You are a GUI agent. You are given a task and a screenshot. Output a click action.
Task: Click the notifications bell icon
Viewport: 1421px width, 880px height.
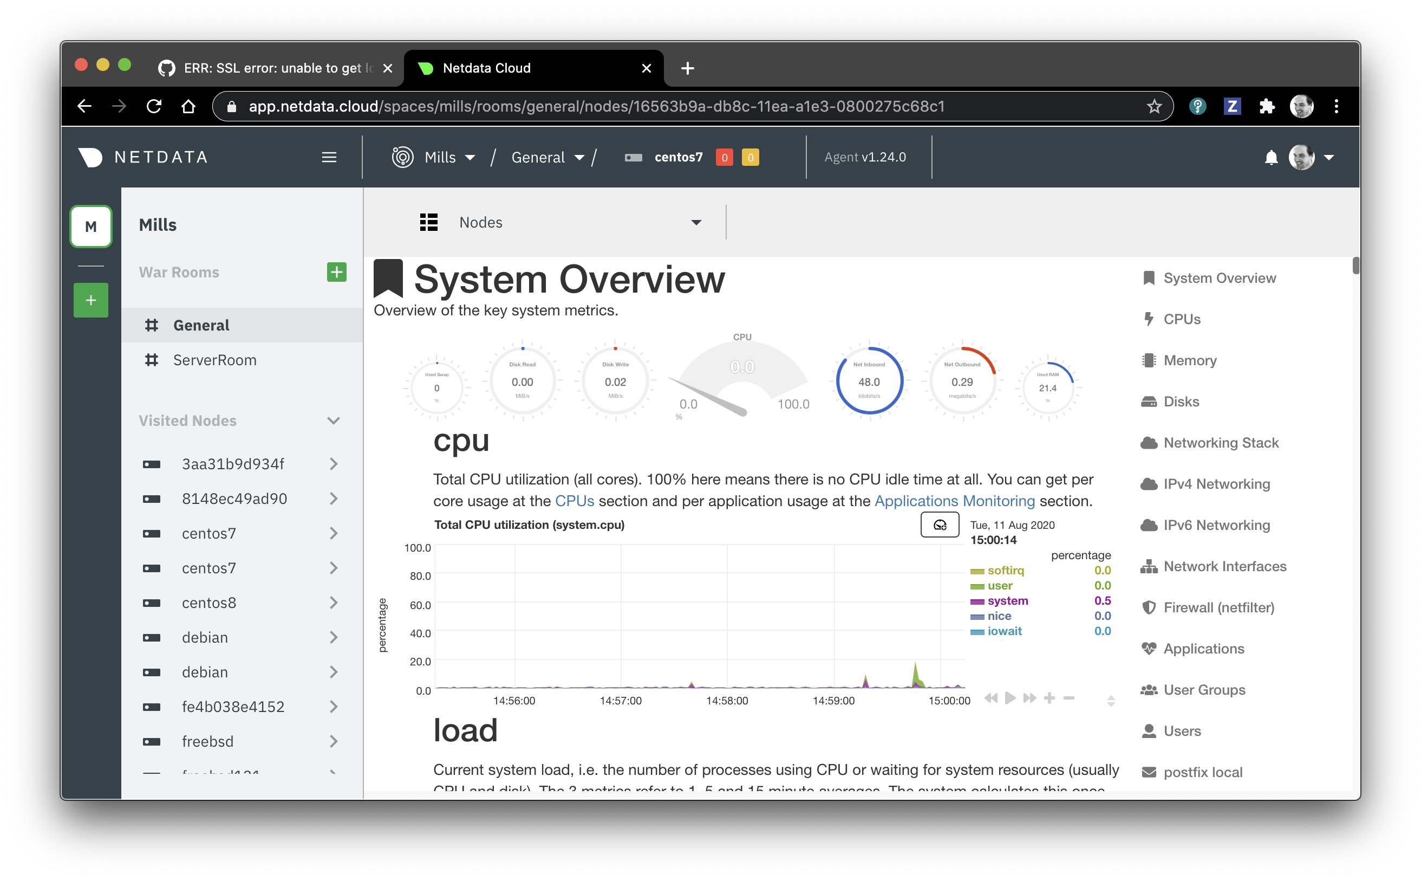pyautogui.click(x=1271, y=157)
